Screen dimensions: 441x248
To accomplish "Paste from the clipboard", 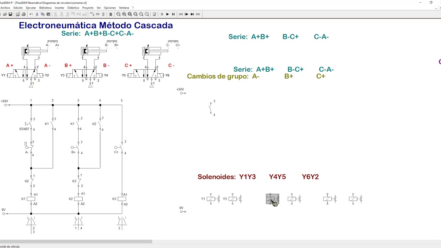I will [x=48, y=14].
